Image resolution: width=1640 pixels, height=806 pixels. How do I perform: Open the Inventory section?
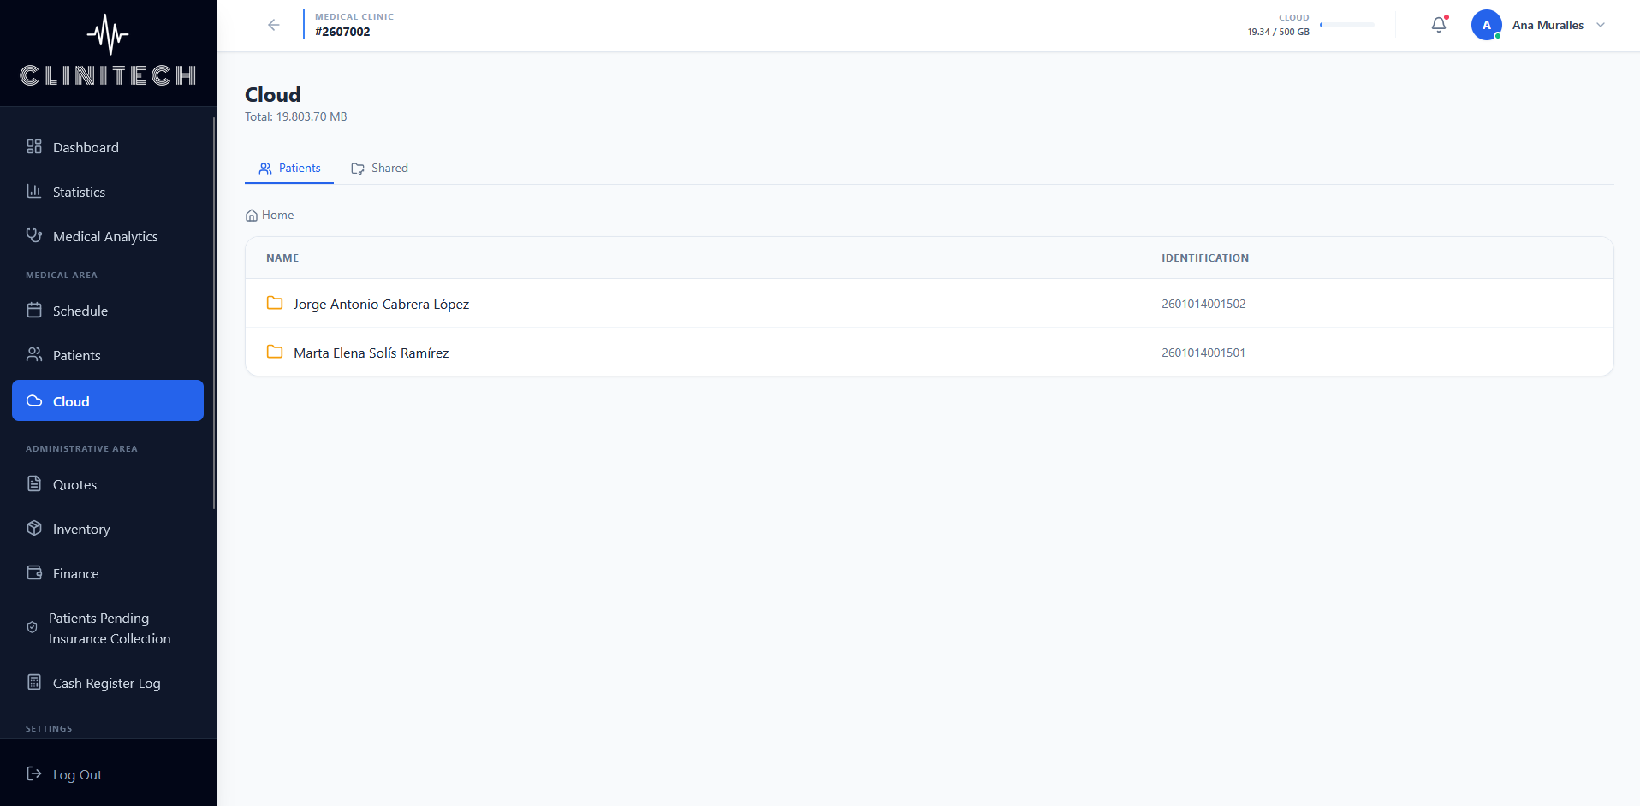[108, 529]
